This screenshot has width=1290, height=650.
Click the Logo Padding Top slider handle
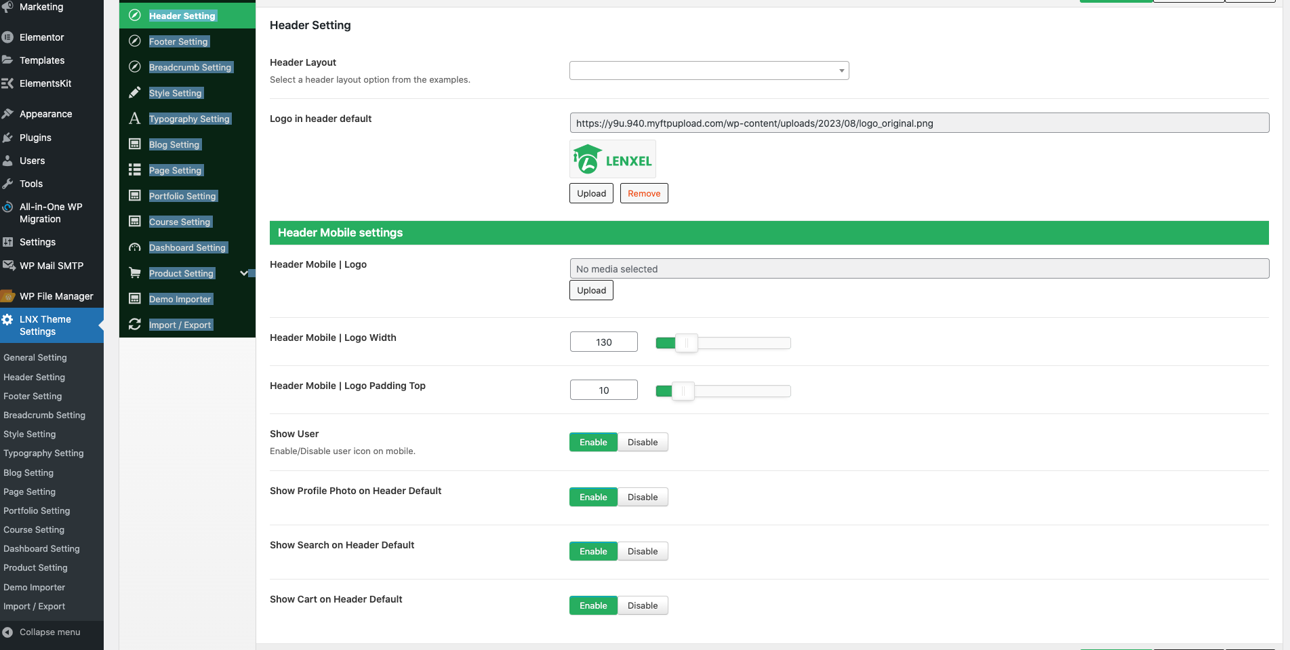(683, 391)
